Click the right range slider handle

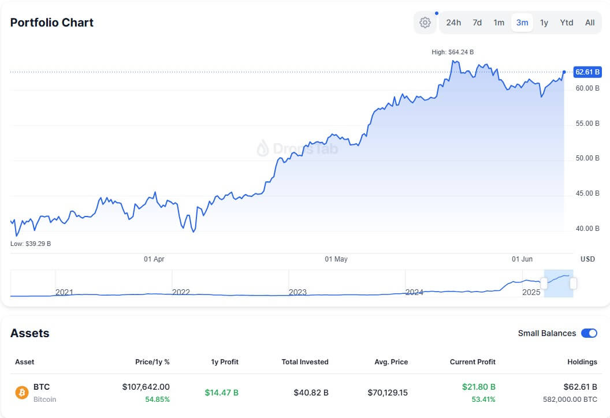[x=574, y=283]
